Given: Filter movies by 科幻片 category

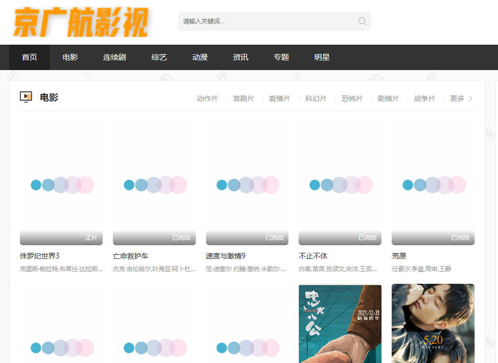Looking at the screenshot, I should 316,98.
